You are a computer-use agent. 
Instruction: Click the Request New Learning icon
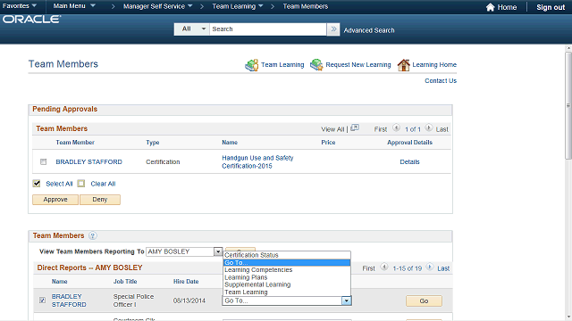[x=316, y=64]
